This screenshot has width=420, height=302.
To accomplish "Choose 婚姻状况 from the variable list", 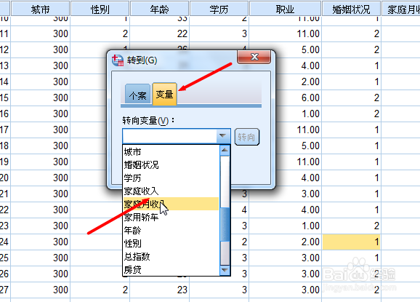I will [x=171, y=164].
